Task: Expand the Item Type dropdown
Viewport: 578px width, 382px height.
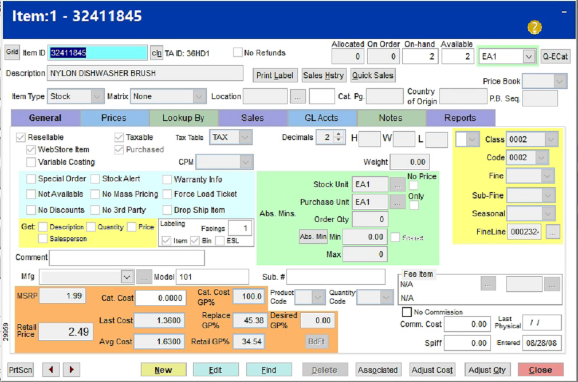Action: point(97,97)
